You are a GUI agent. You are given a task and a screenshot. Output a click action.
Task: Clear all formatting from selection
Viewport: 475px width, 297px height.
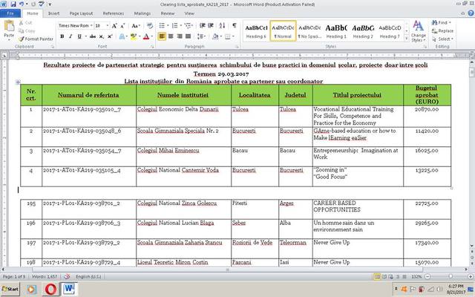click(x=150, y=26)
